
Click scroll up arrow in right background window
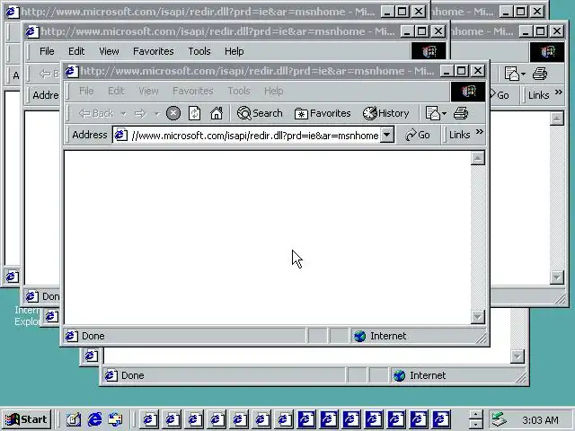(x=557, y=119)
